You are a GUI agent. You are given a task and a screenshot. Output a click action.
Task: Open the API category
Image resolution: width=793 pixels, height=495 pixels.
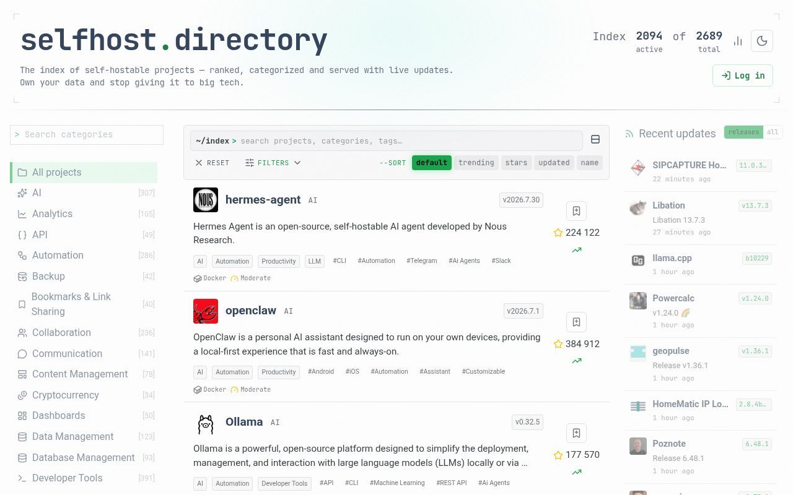pyautogui.click(x=84, y=235)
